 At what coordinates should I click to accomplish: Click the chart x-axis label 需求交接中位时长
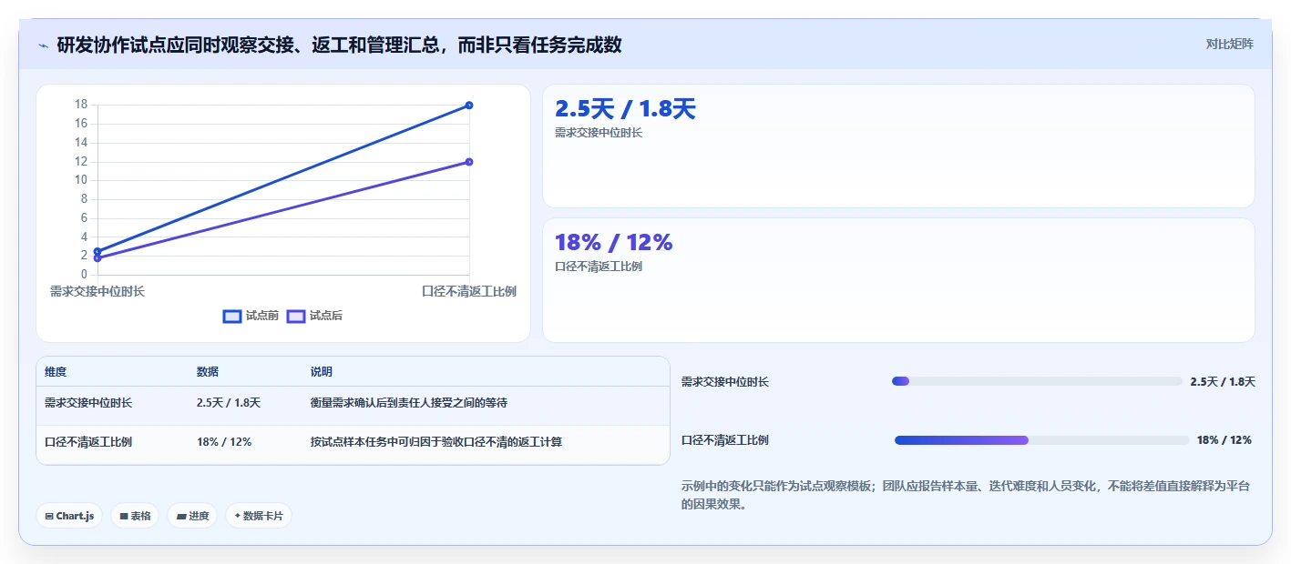tap(97, 291)
